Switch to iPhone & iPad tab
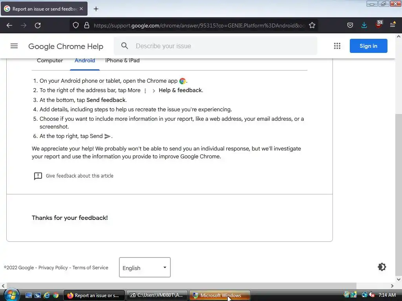The width and height of the screenshot is (402, 301). (x=122, y=61)
